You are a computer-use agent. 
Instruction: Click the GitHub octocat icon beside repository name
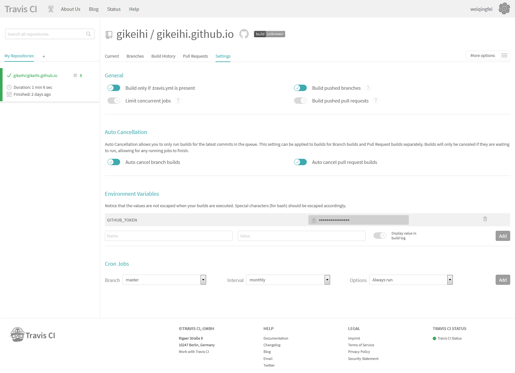tap(244, 34)
